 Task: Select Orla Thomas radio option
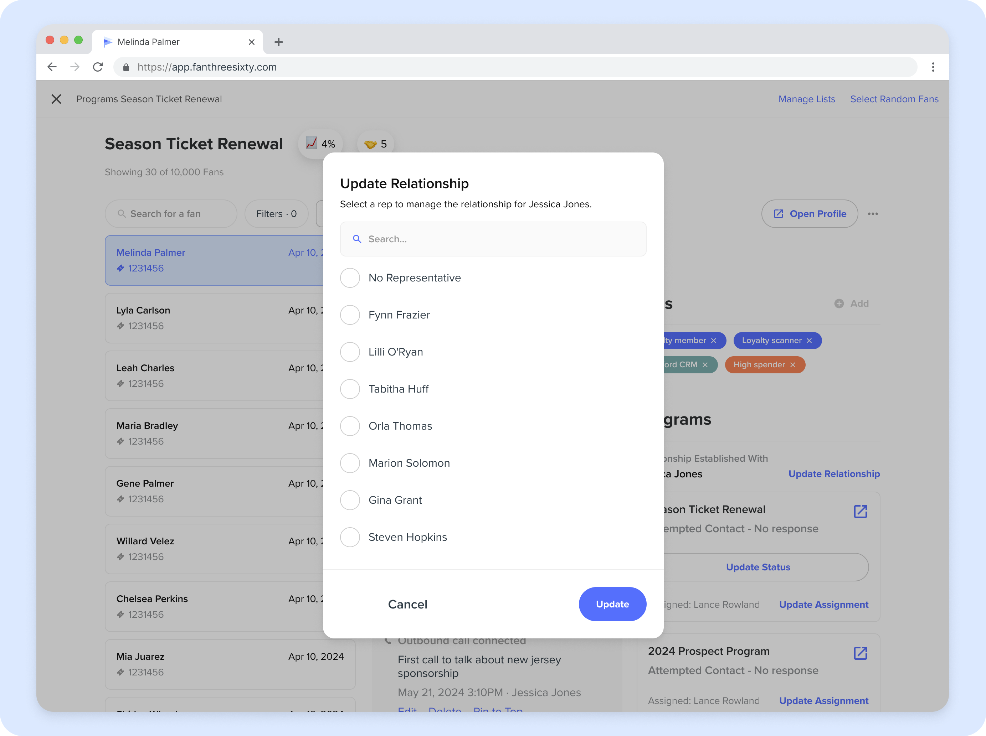[350, 426]
